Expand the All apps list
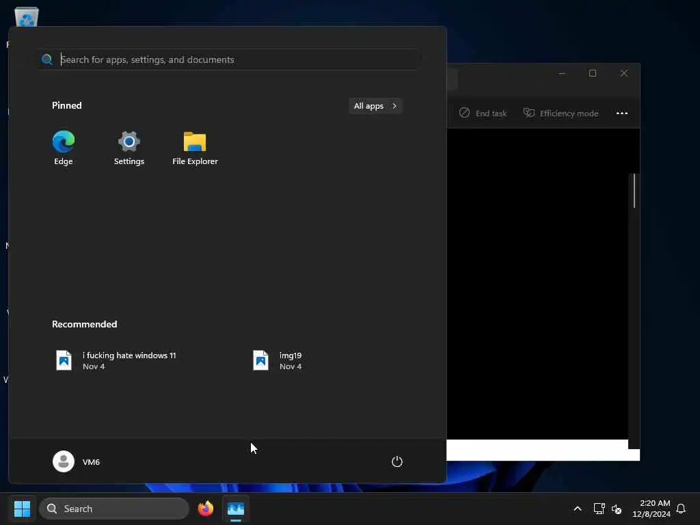Image resolution: width=700 pixels, height=525 pixels. [x=375, y=106]
